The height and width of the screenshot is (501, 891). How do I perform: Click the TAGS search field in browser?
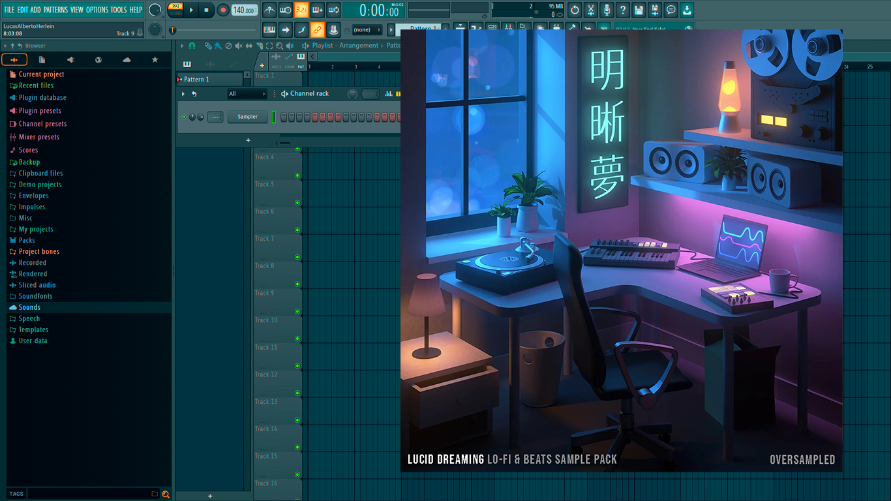[x=93, y=494]
